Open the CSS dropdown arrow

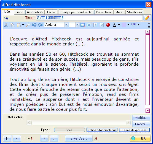click(x=138, y=25)
